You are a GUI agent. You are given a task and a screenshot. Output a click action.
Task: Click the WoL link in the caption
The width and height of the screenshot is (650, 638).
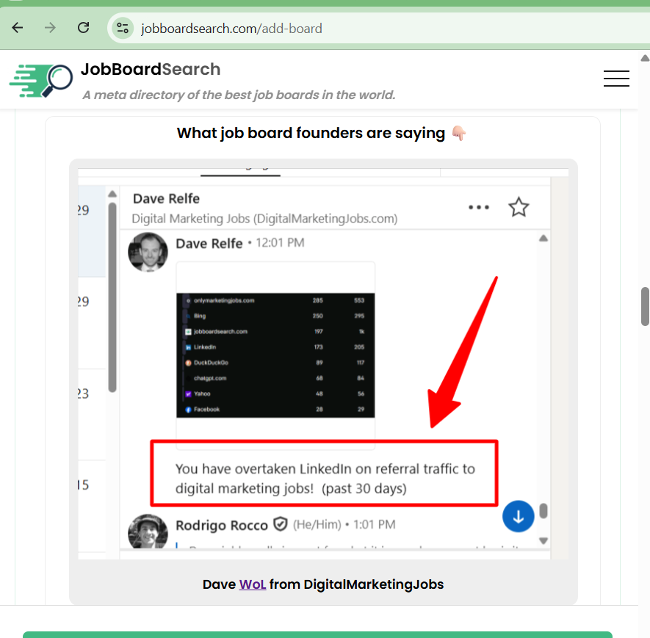point(253,584)
